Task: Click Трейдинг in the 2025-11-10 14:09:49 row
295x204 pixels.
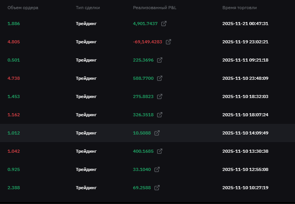Action: click(x=86, y=133)
